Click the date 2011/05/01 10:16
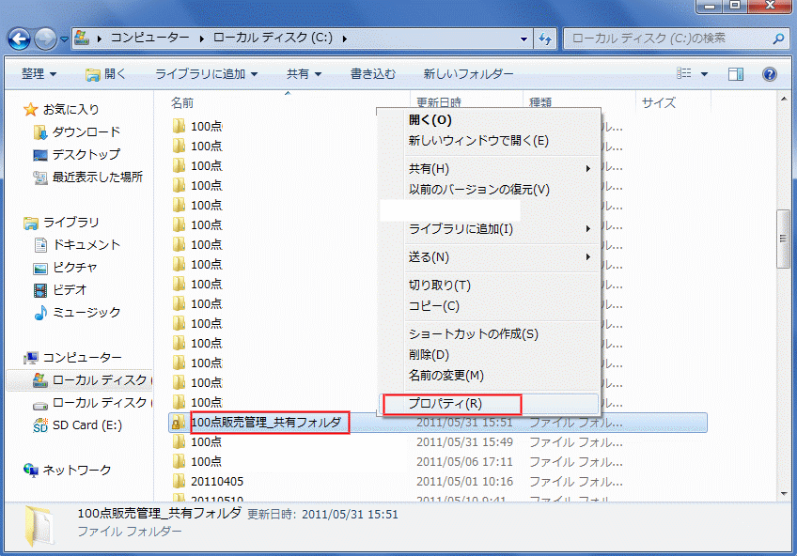The height and width of the screenshot is (556, 797). click(x=464, y=482)
